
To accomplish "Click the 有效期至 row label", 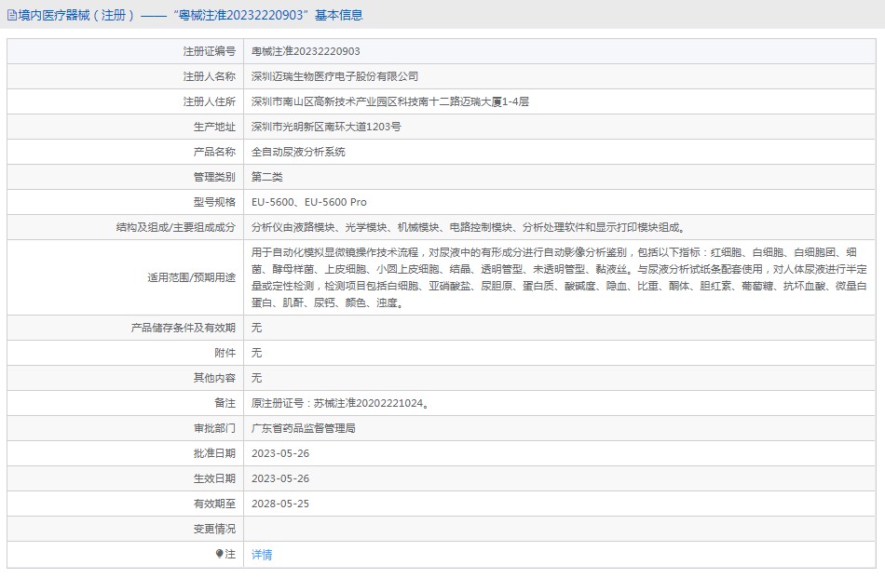I will 214,504.
